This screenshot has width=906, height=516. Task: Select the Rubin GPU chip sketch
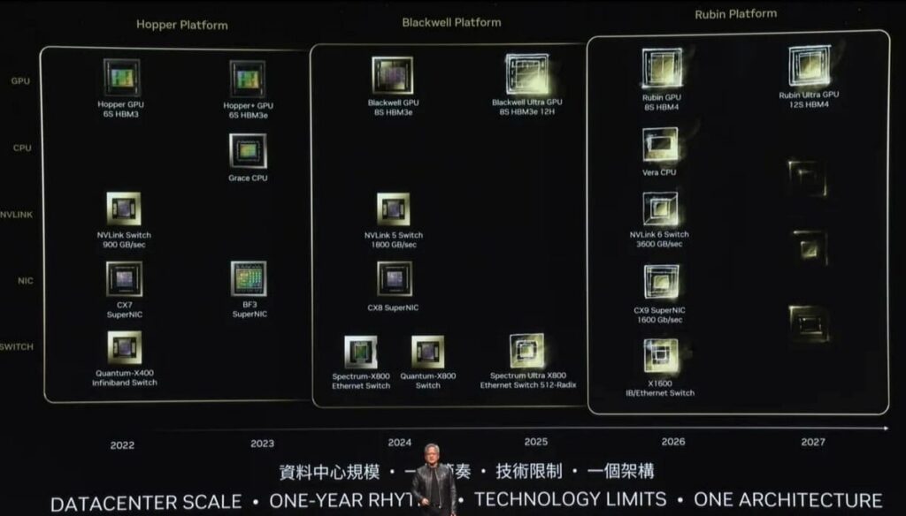click(661, 69)
